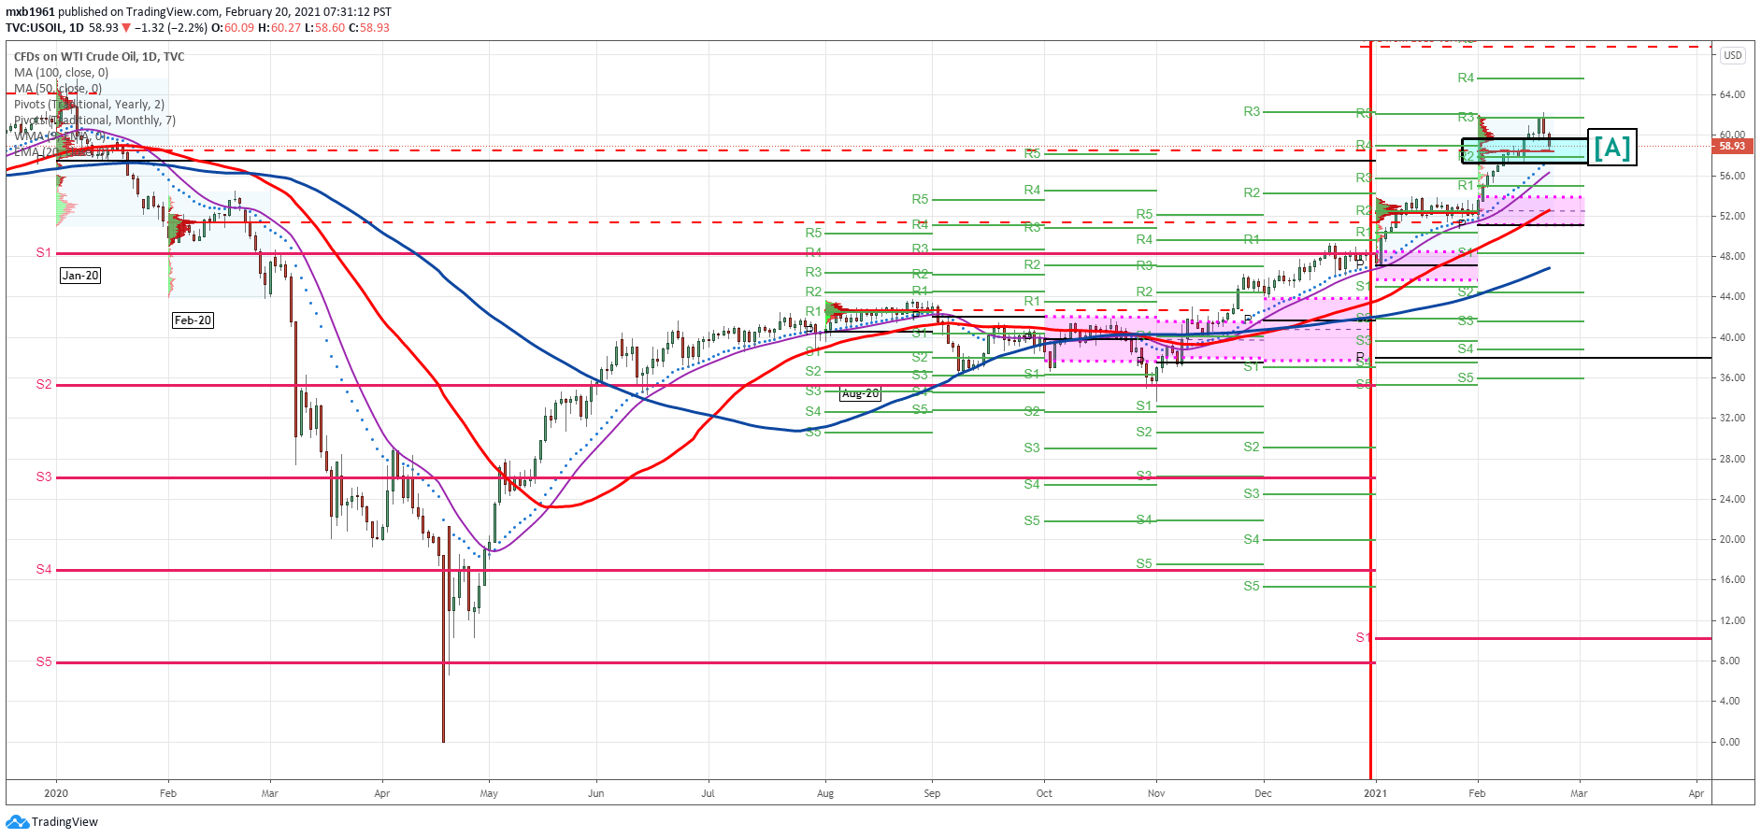Click the 64.00 price axis label
Viewport: 1761px width, 839px height.
tap(1732, 94)
